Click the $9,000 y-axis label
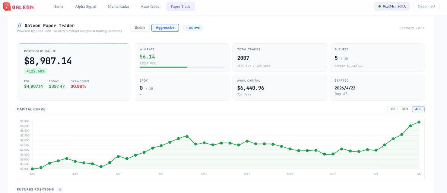 tap(25, 121)
